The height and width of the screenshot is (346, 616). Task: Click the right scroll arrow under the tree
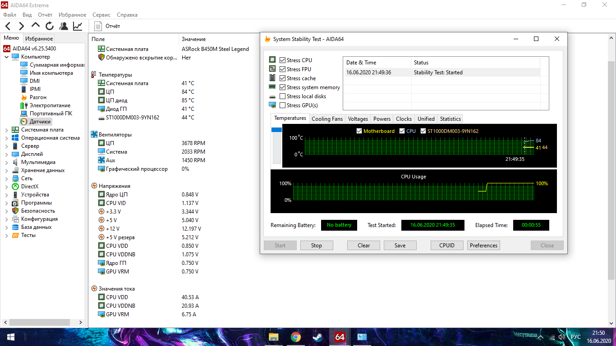click(x=81, y=323)
